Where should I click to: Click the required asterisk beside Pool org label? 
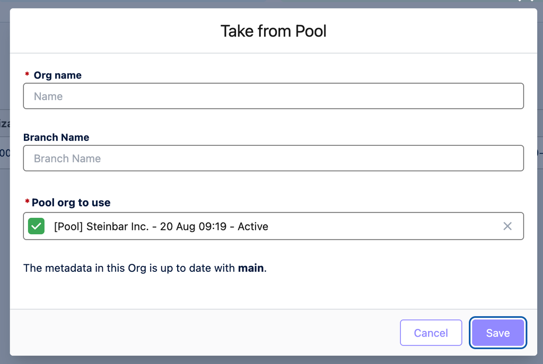(x=27, y=202)
